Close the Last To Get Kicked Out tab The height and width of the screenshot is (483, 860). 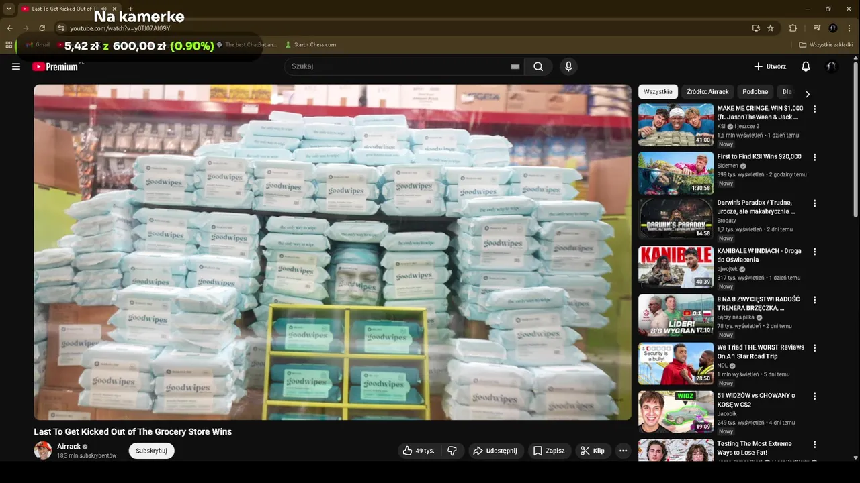114,9
